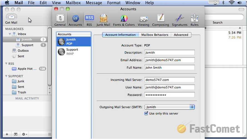Select the Accounts preferences icon

(x=75, y=20)
